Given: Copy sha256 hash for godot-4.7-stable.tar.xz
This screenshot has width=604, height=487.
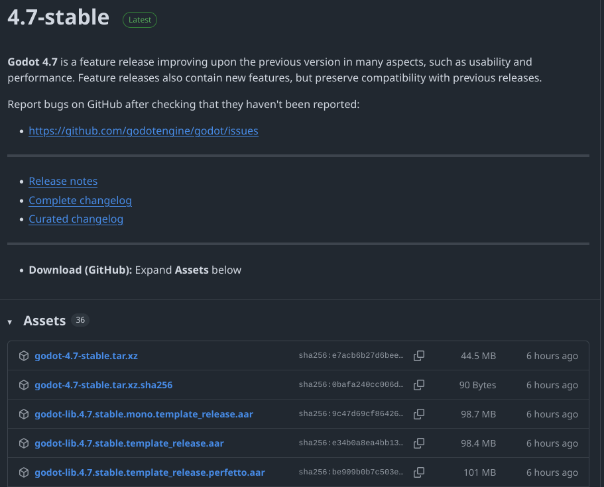Looking at the screenshot, I should tap(419, 356).
